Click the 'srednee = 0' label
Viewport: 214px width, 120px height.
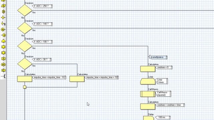[164, 67]
